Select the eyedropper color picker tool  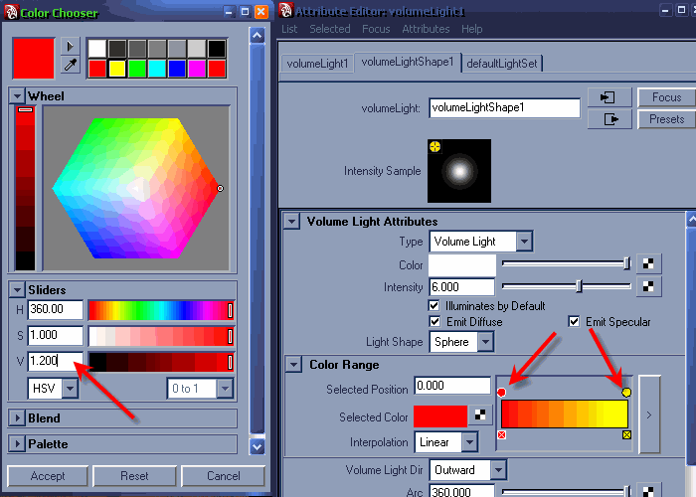70,65
